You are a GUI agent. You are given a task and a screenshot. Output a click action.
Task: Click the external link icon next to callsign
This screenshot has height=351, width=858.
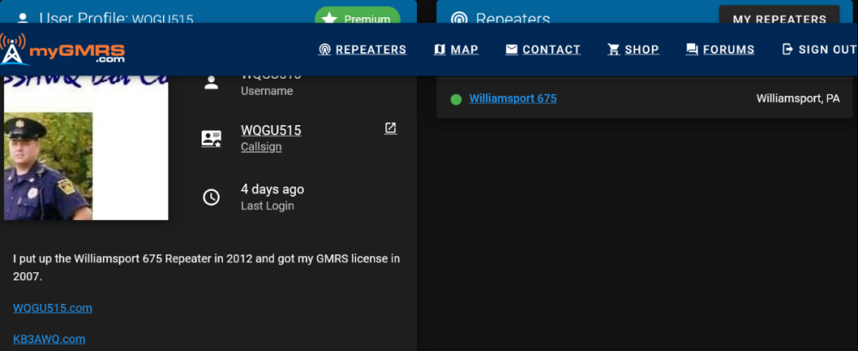390,128
